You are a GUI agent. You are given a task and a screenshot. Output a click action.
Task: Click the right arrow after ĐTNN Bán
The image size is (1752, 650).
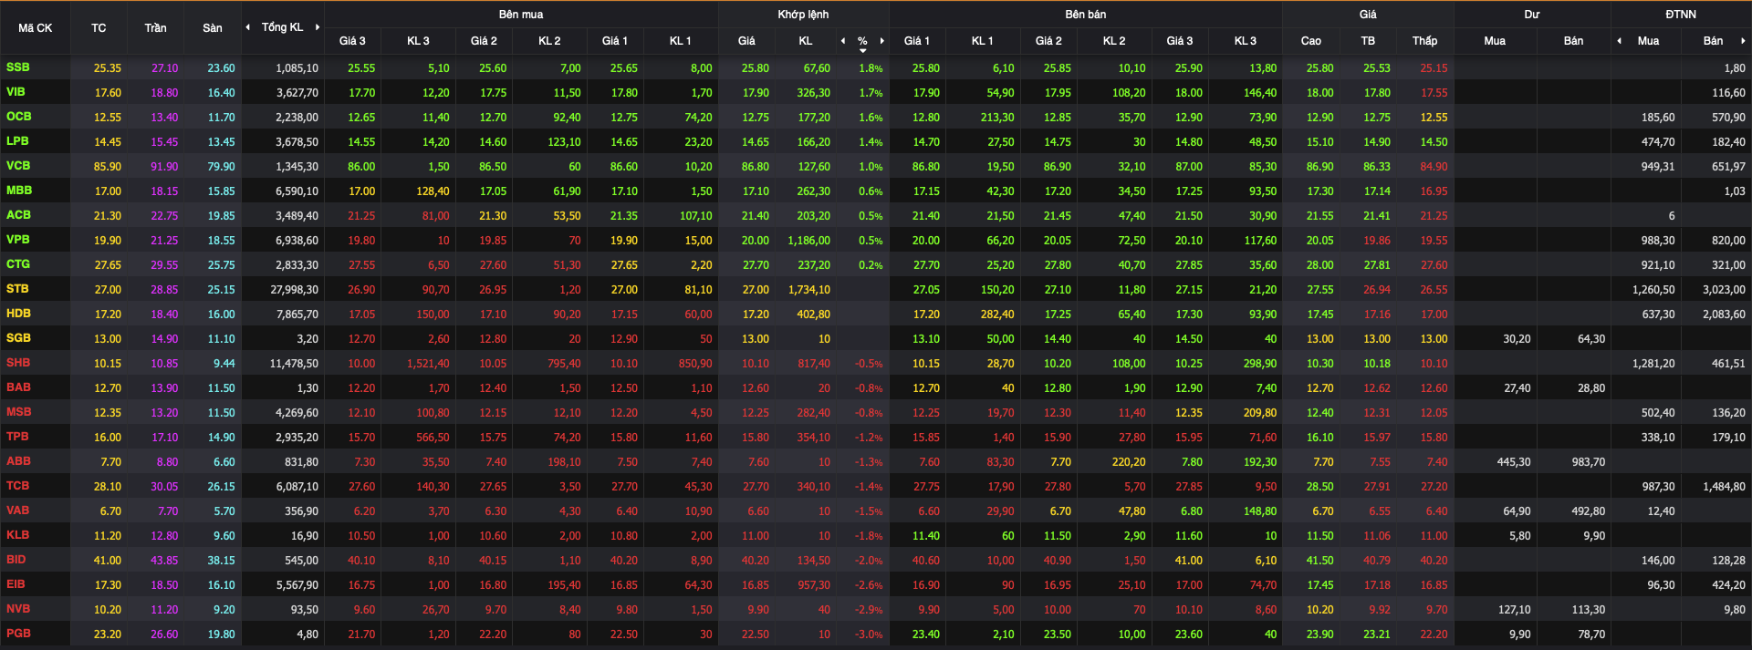coord(1743,41)
